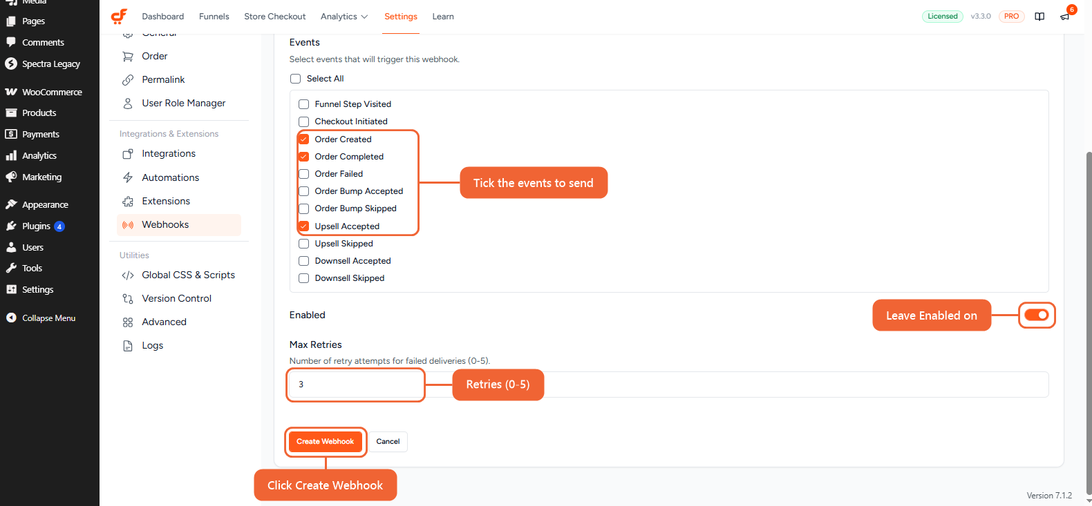Uncheck the Upsell Accepted event
The width and height of the screenshot is (1092, 506).
(304, 226)
